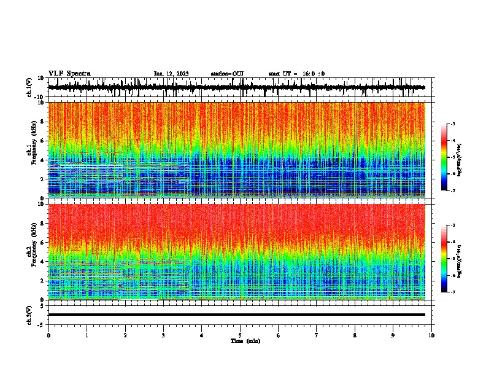This screenshot has width=486, height=376.
Task: Click time axis tick label "1"
Action: point(87,335)
